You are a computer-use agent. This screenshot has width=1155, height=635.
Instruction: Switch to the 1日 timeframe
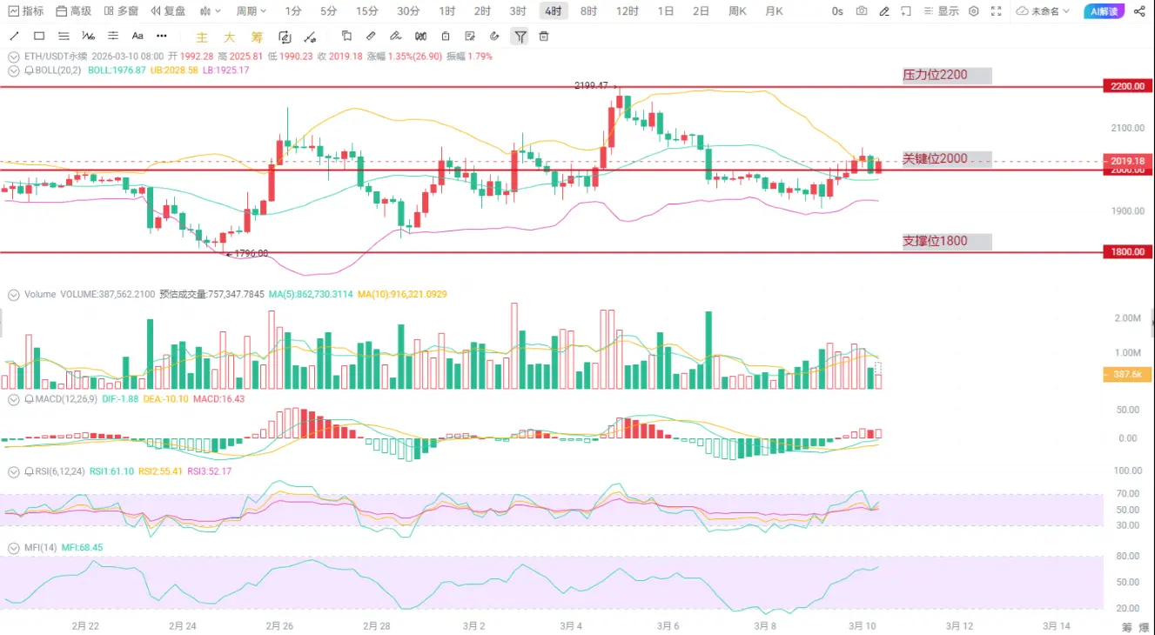[x=666, y=11]
